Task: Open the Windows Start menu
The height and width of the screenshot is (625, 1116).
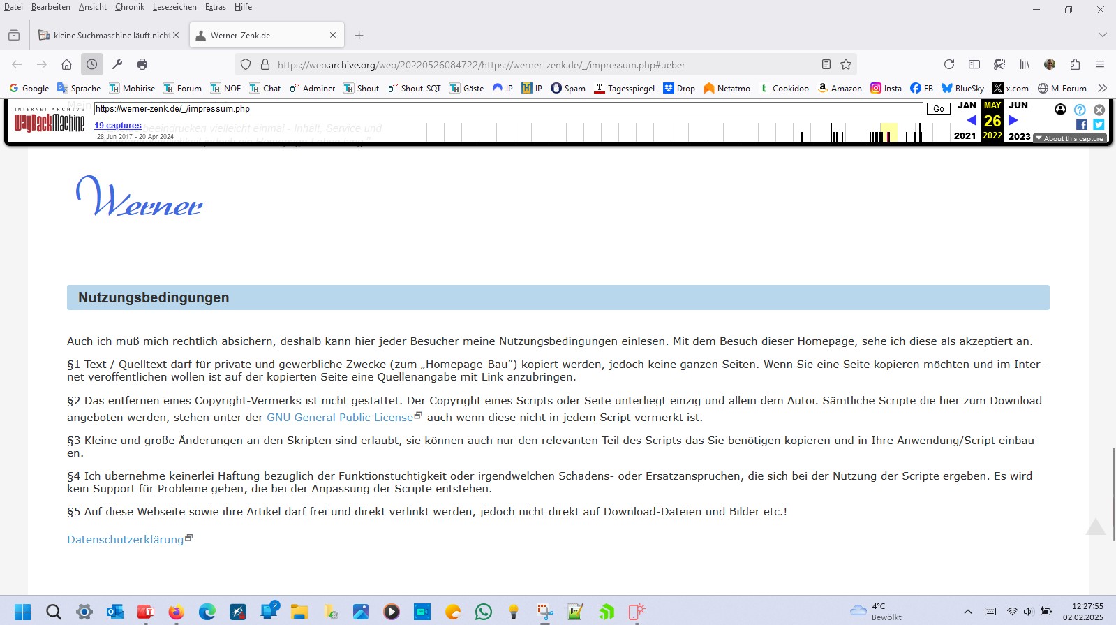Action: [x=23, y=612]
